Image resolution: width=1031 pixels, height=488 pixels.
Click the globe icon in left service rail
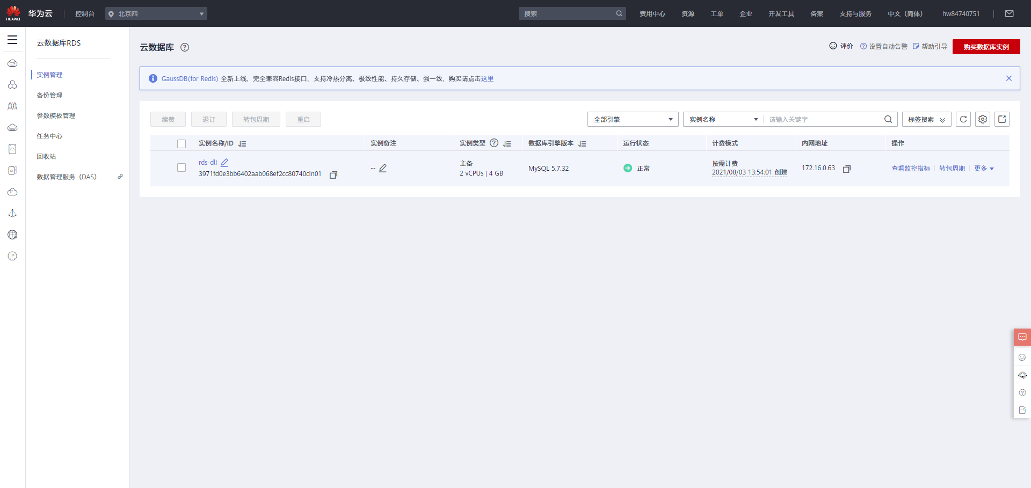click(12, 235)
